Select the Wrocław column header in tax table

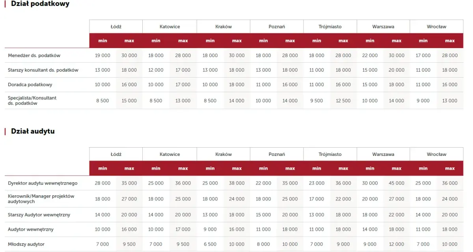(436, 27)
